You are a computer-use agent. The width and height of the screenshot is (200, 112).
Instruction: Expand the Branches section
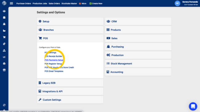[70, 30]
